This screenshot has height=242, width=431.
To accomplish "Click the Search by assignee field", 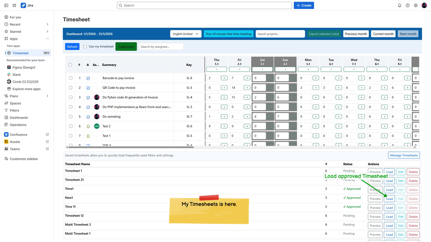I will click(x=161, y=47).
